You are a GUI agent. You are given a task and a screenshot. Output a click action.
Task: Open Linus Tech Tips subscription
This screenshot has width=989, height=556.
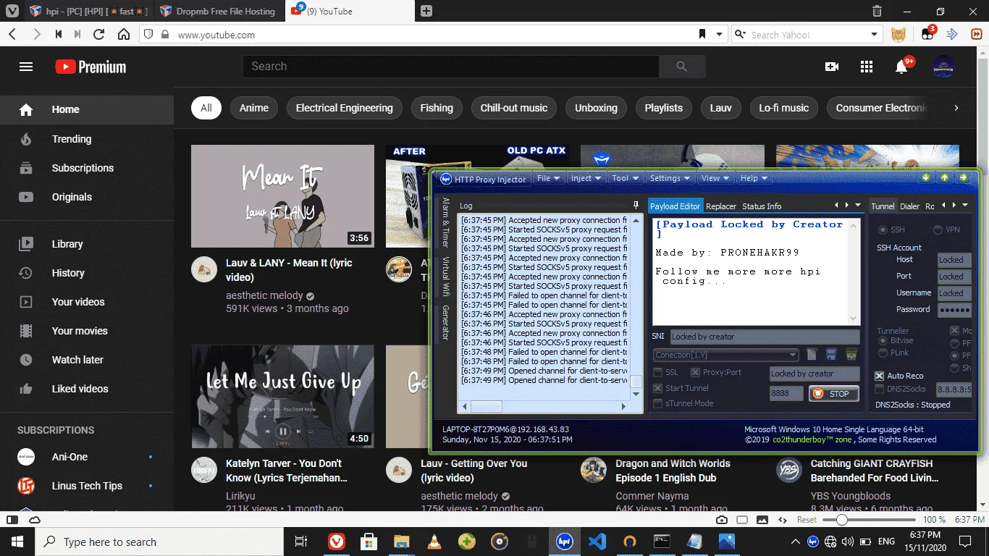(x=87, y=486)
